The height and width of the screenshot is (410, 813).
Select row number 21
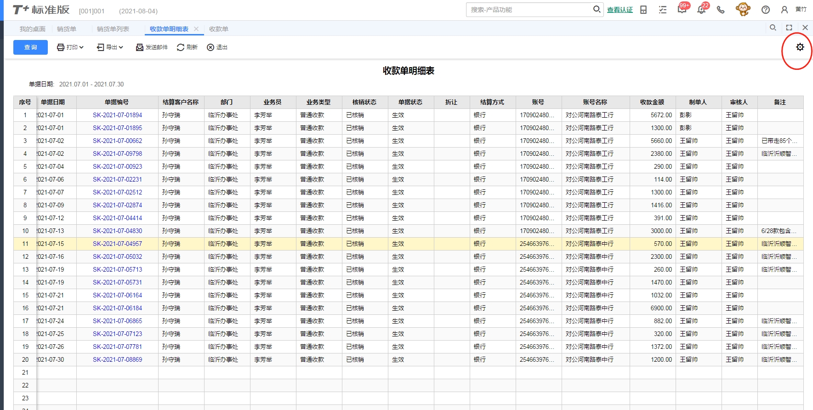pos(25,372)
